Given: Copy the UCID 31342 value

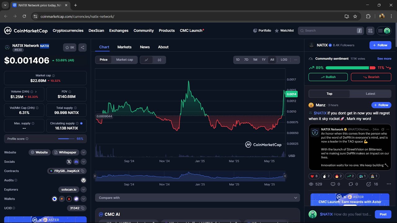Looking at the screenshot, I should point(83,208).
